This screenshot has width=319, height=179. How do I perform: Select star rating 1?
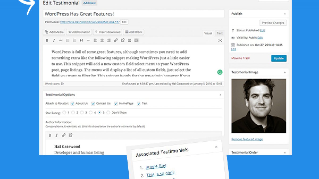click(64, 113)
